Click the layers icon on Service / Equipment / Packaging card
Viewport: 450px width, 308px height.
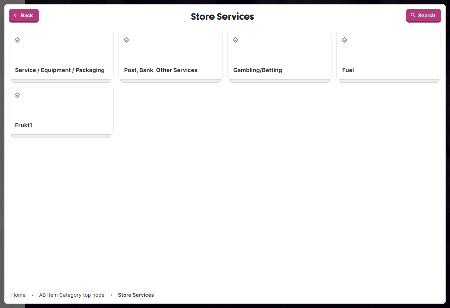pyautogui.click(x=17, y=40)
